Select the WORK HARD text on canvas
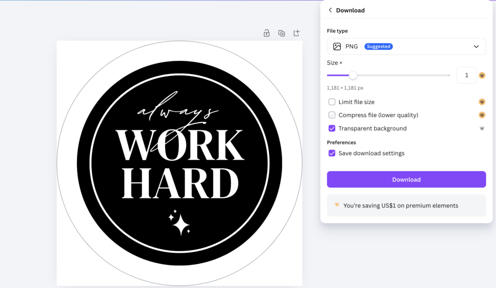The height and width of the screenshot is (288, 496). (x=180, y=164)
